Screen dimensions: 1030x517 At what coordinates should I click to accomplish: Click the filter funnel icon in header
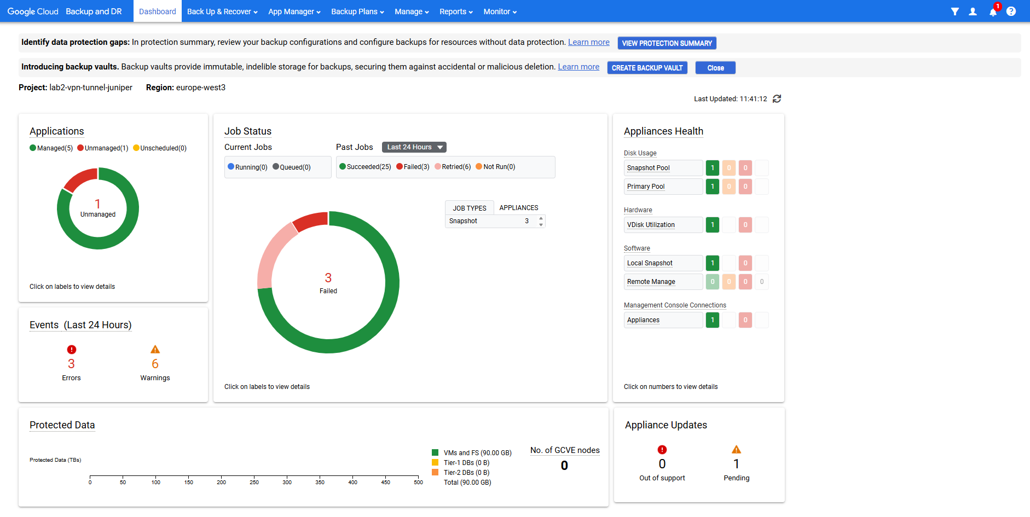click(954, 11)
